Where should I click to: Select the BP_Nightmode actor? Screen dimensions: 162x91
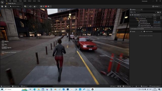point(144,22)
